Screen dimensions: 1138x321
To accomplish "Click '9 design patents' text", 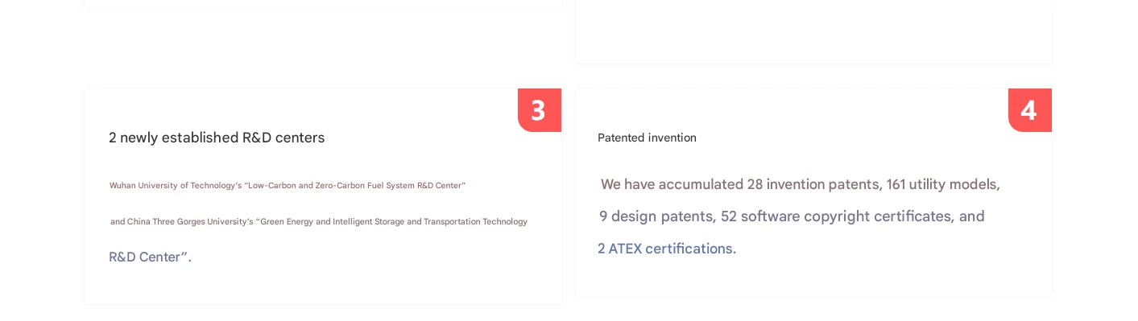I will click(x=655, y=216).
